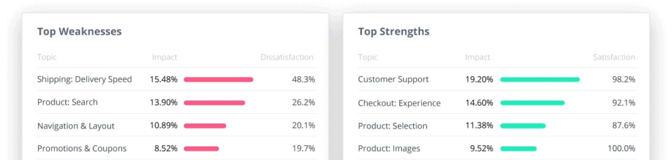
Task: Select the Checkout: Experience topic
Action: pyautogui.click(x=399, y=103)
